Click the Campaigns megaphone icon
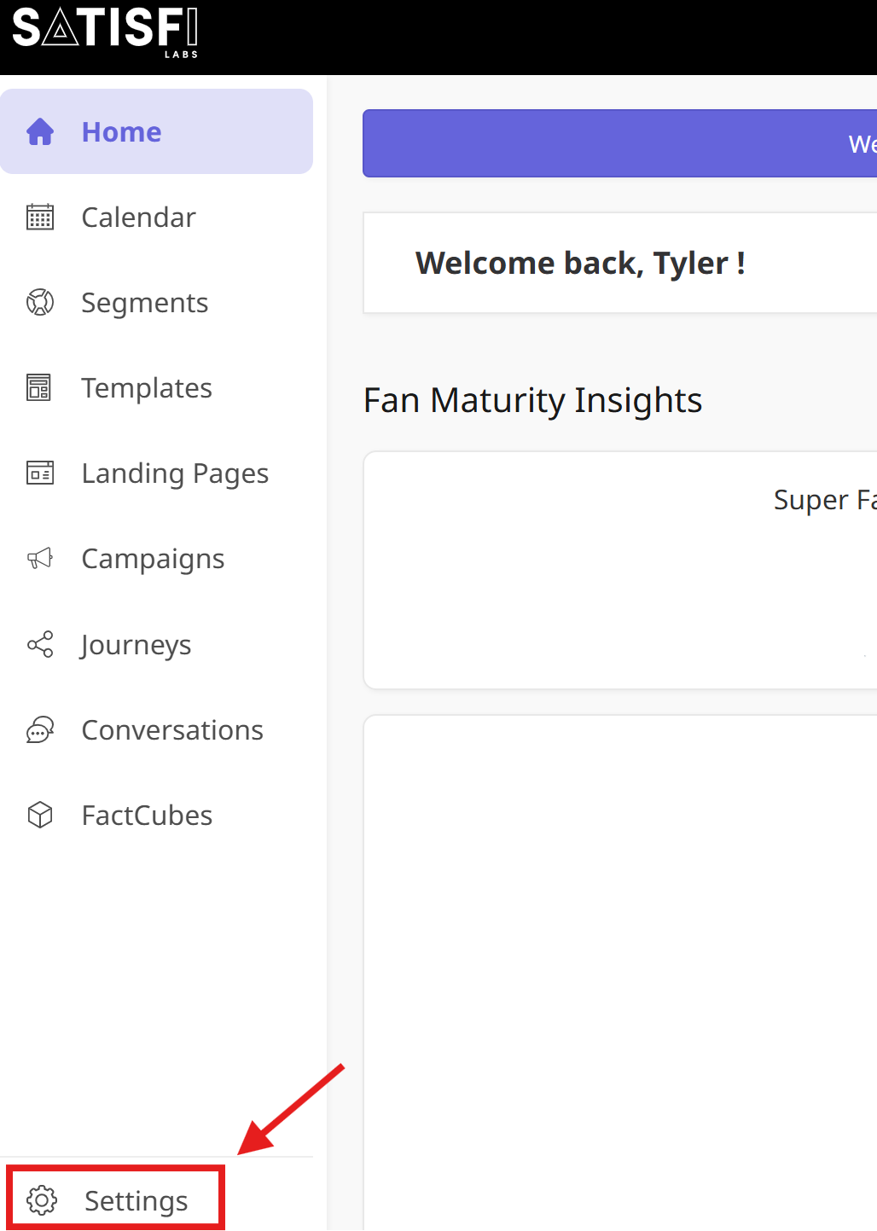Image resolution: width=877 pixels, height=1231 pixels. coord(40,559)
